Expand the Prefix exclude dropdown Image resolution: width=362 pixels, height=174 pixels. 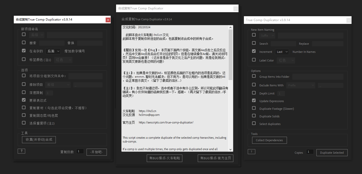pyautogui.click(x=301, y=85)
